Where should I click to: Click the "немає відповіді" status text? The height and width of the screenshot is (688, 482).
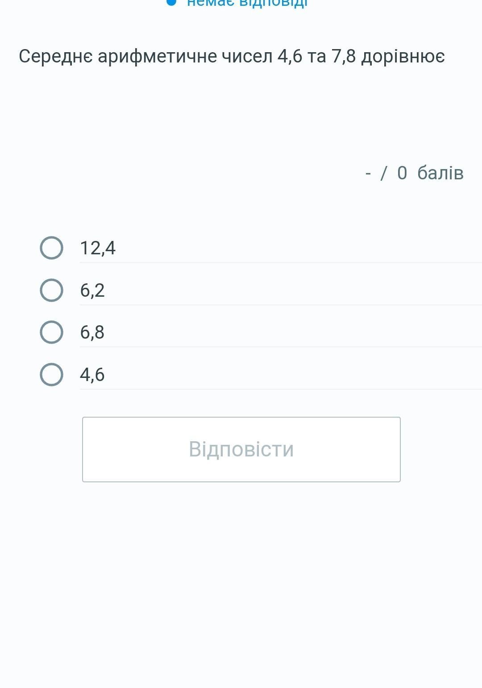point(247,3)
